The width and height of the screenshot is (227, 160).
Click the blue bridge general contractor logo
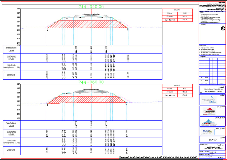pyautogui.click(x=208, y=123)
